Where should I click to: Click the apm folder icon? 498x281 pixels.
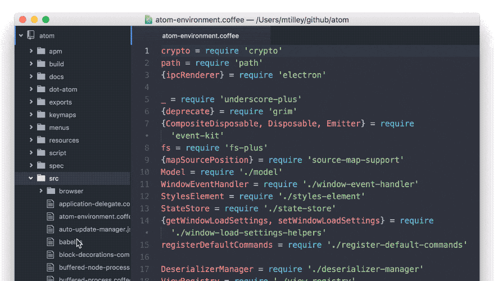tap(40, 51)
